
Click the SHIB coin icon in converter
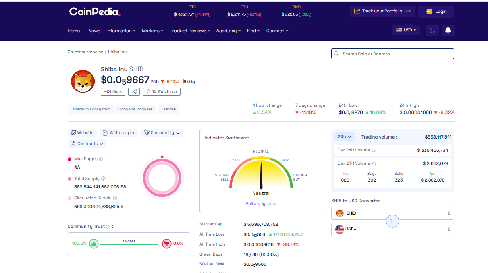tap(340, 213)
